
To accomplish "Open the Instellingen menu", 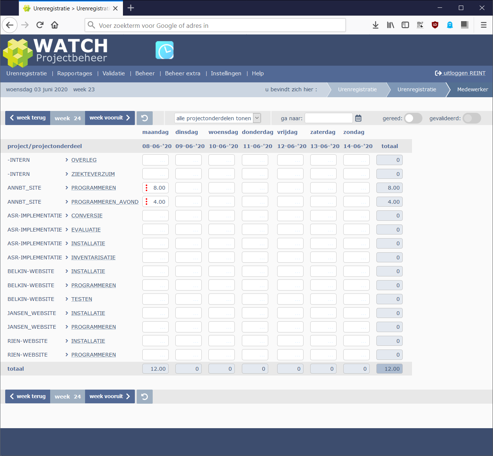I will tap(226, 73).
